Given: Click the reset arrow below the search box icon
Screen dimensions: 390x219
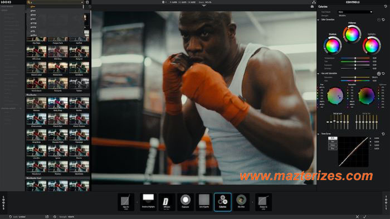Looking at the screenshot, I should click(x=90, y=7).
